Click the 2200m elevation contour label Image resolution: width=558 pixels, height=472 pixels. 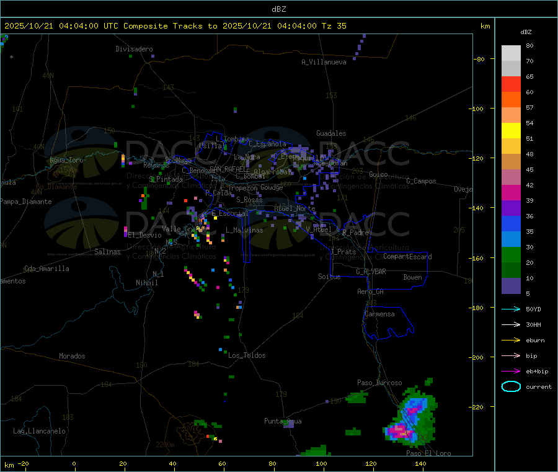[x=165, y=445]
